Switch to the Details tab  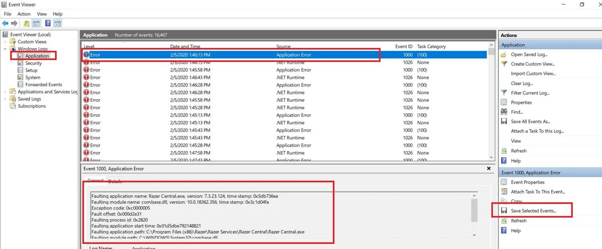115,181
